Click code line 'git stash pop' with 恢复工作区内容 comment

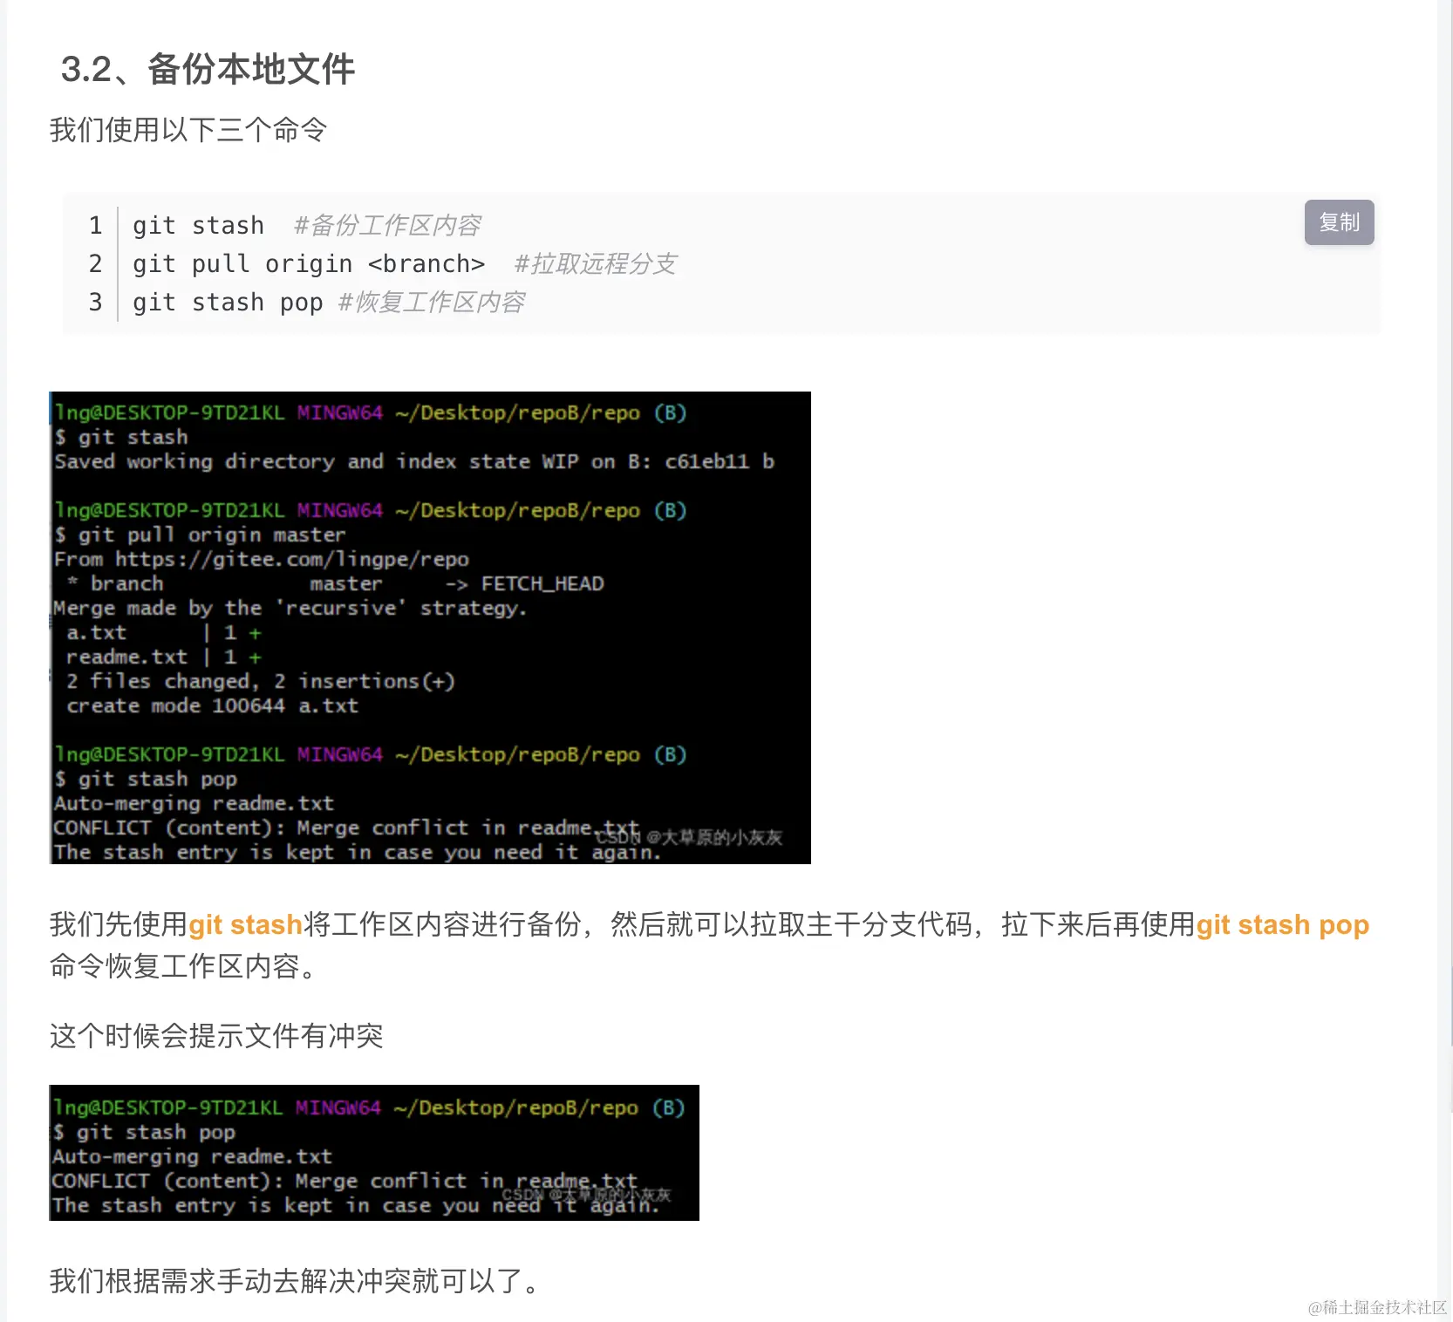coord(329,303)
